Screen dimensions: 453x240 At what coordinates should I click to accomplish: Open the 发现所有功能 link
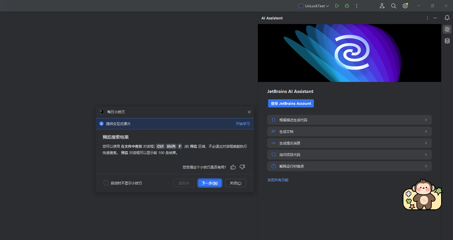(278, 180)
